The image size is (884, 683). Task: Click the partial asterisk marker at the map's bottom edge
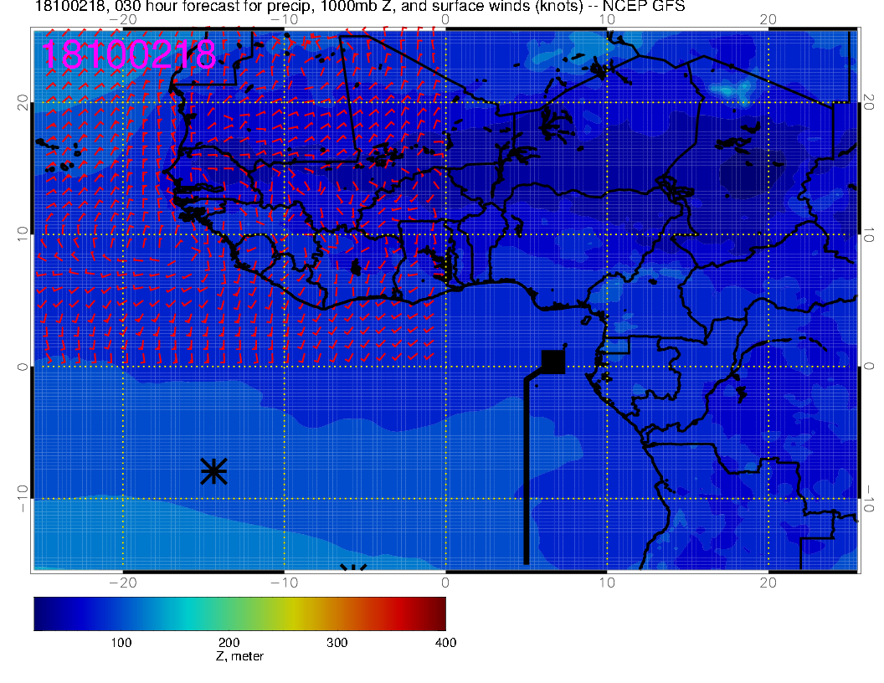click(x=354, y=568)
